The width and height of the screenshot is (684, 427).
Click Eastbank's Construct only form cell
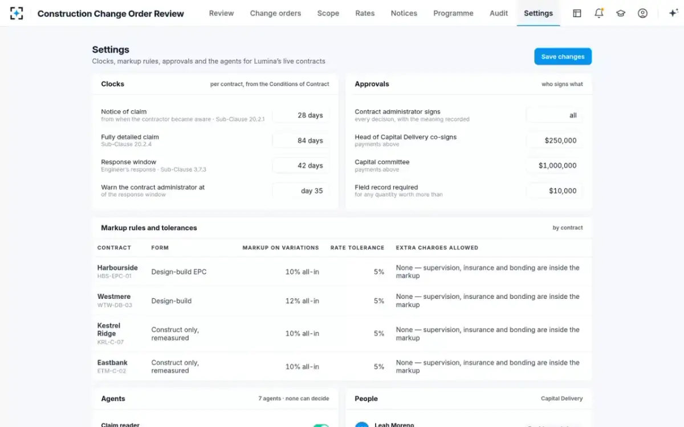[175, 367]
